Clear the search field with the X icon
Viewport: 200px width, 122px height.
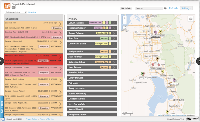point(165,8)
